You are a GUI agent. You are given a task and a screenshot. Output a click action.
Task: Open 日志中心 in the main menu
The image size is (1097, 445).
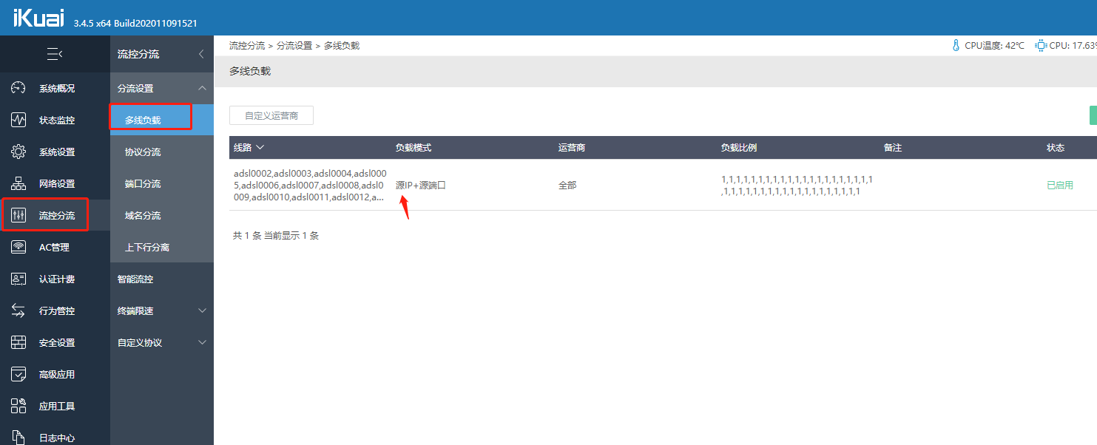[57, 438]
